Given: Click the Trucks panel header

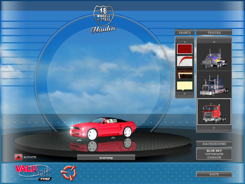Looking at the screenshot, I should 214,33.
